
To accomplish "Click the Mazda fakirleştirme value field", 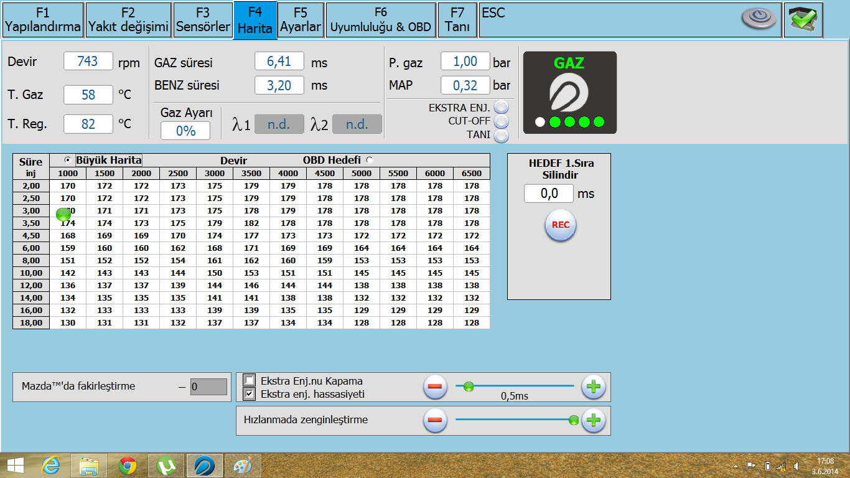I will tap(208, 387).
